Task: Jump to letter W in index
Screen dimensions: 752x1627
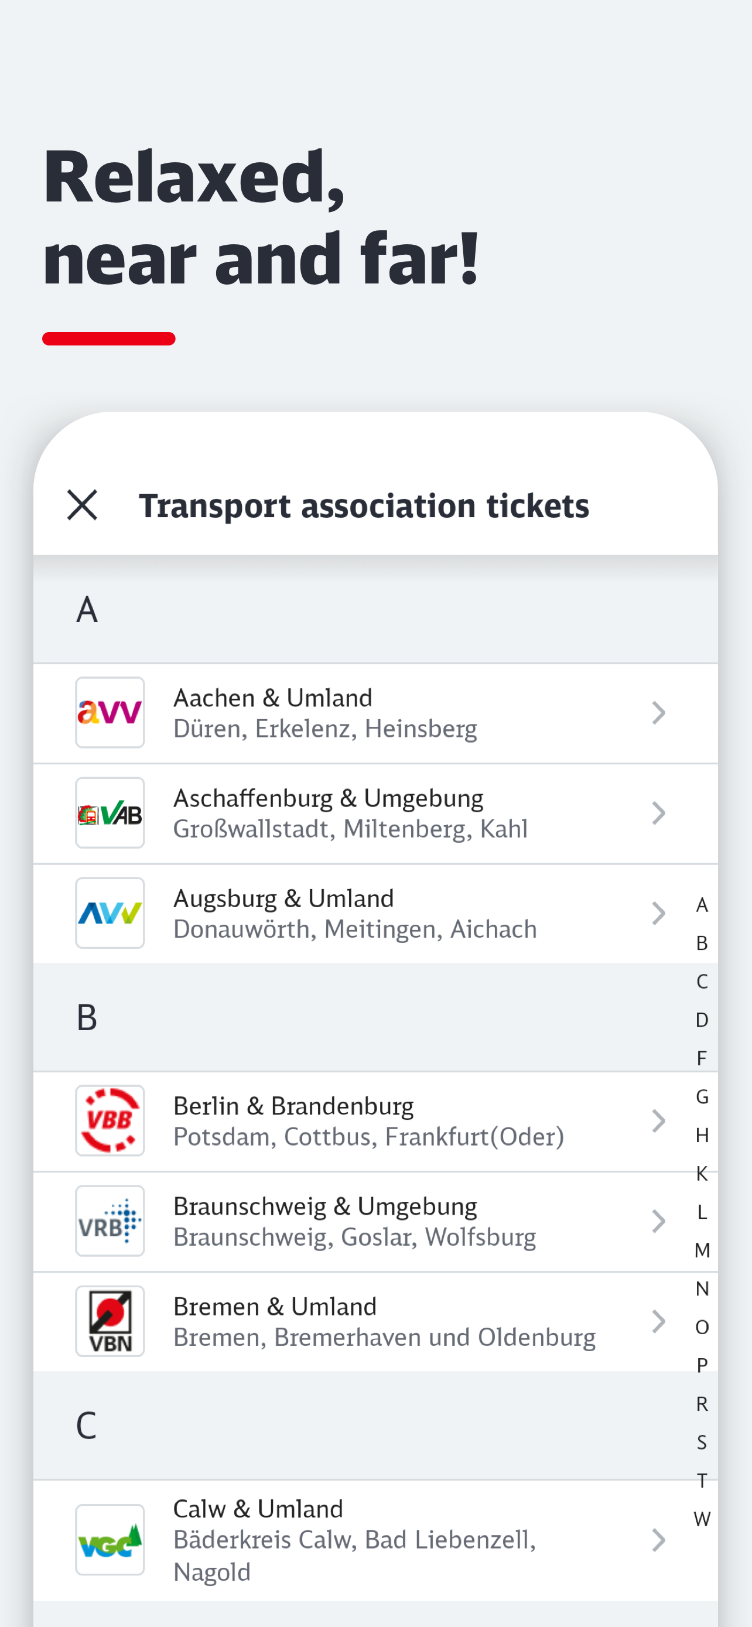Action: [702, 1519]
